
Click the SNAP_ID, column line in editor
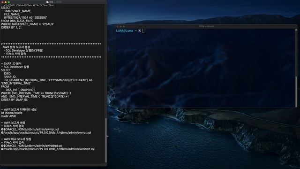tap(10, 77)
